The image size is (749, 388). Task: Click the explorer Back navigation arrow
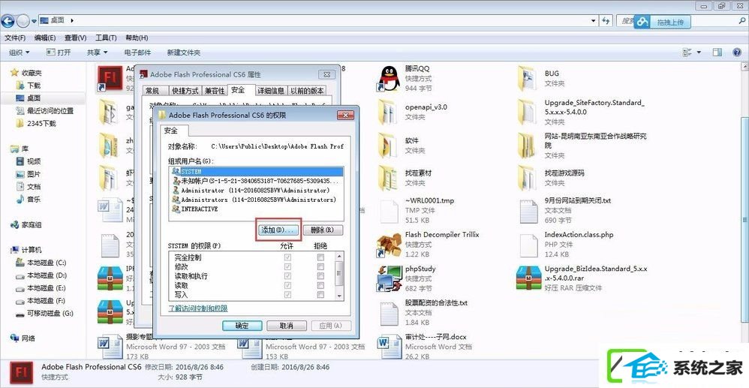tap(8, 20)
